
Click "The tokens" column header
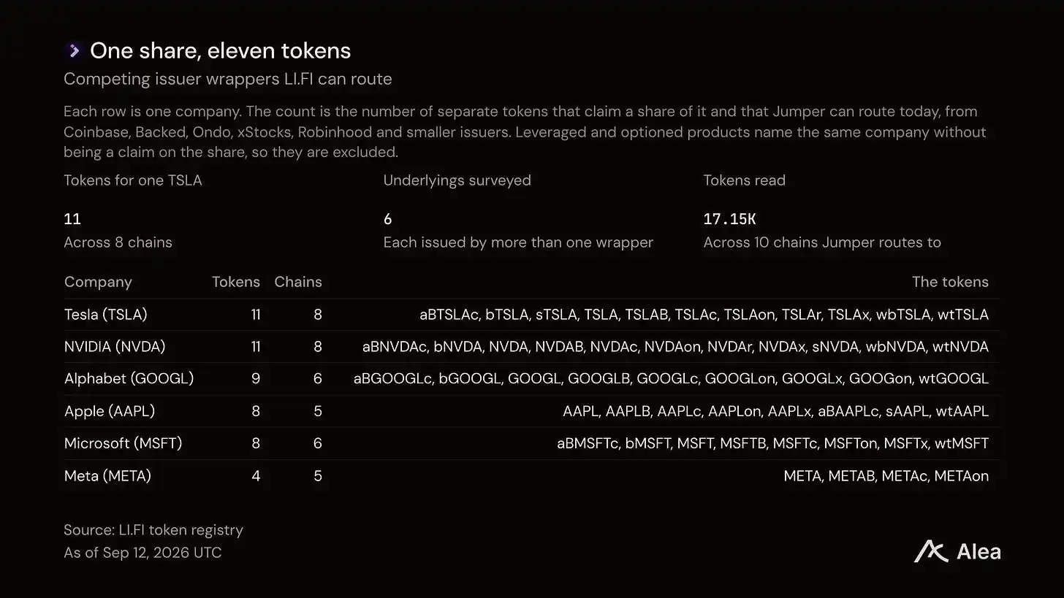[950, 282]
